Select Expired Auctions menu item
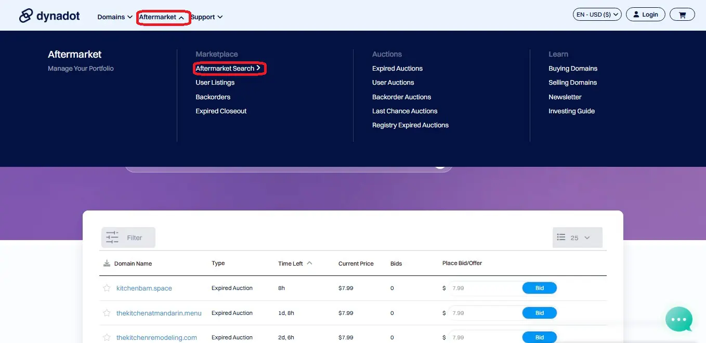706x343 pixels. [x=397, y=69]
